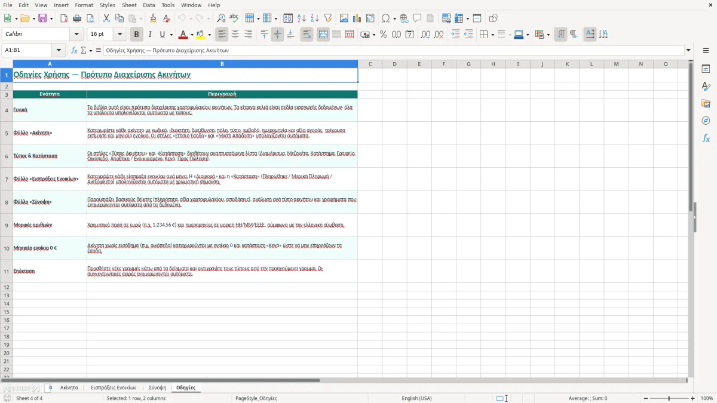Apply the red font color
Screen dimensions: 717x403
coord(183,35)
